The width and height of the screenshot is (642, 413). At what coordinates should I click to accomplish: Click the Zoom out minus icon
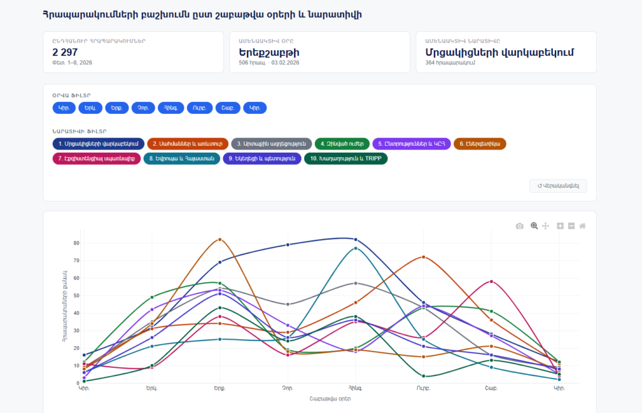[x=571, y=226]
